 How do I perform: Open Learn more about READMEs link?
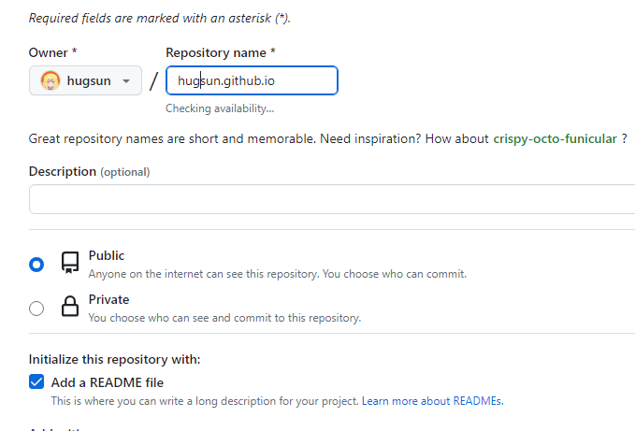click(x=432, y=401)
